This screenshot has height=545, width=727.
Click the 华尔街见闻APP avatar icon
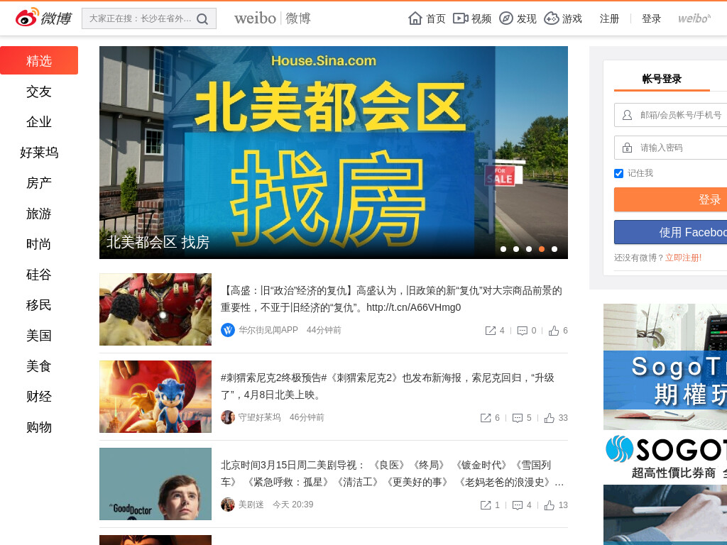coord(228,330)
